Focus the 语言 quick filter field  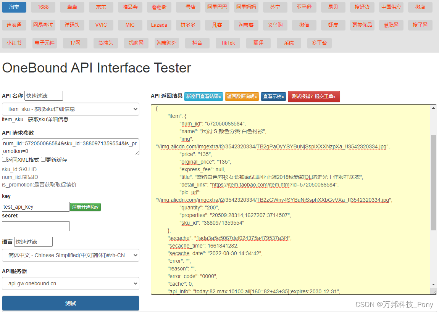click(x=33, y=242)
